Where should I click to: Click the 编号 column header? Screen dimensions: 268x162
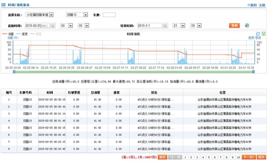(9, 93)
